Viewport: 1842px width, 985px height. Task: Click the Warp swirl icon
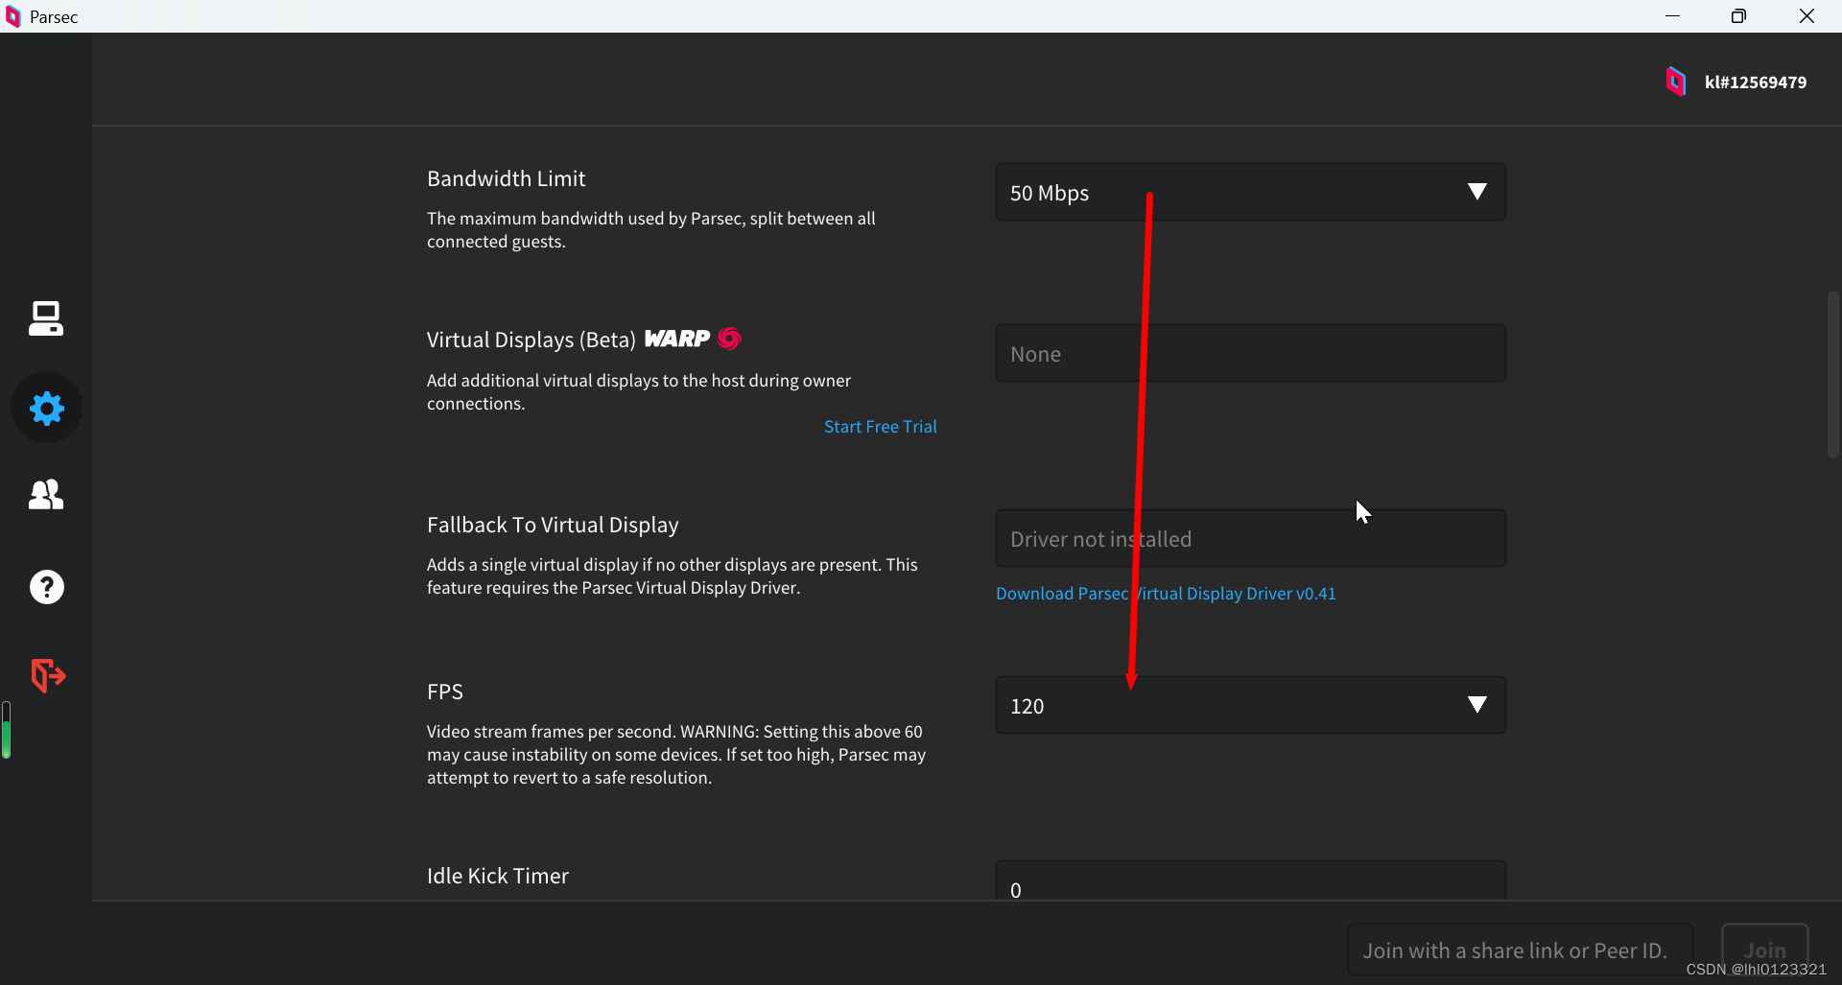click(730, 339)
